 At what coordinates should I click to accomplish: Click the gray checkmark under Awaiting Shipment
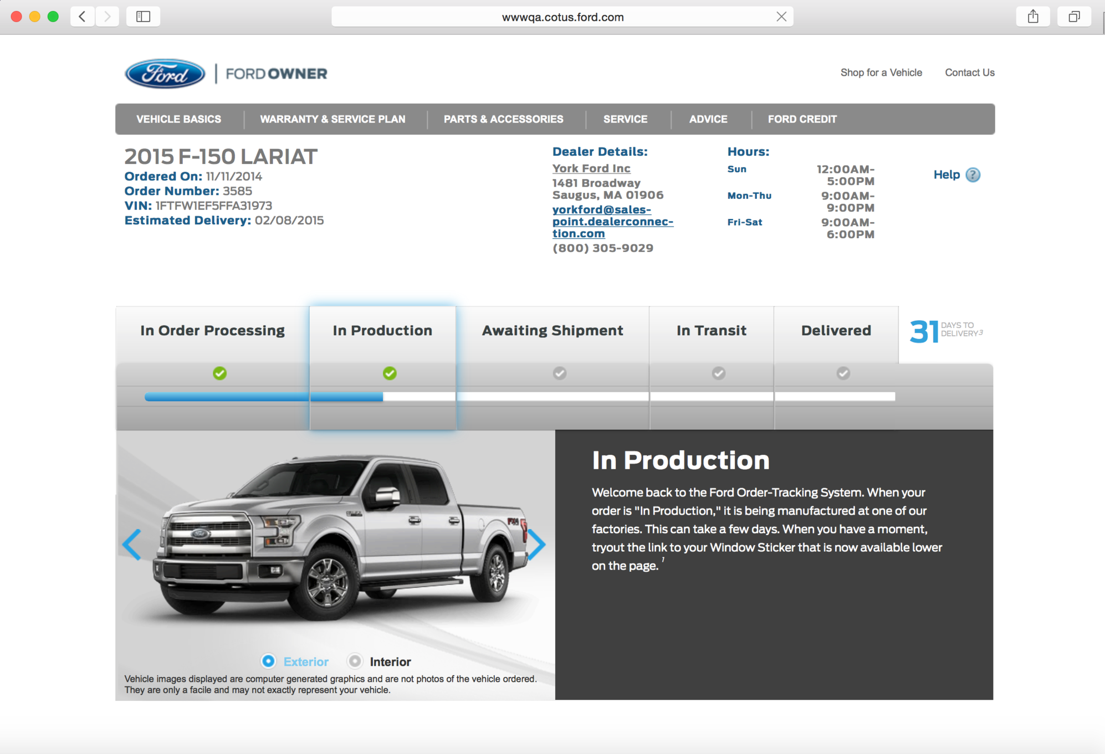coord(559,373)
